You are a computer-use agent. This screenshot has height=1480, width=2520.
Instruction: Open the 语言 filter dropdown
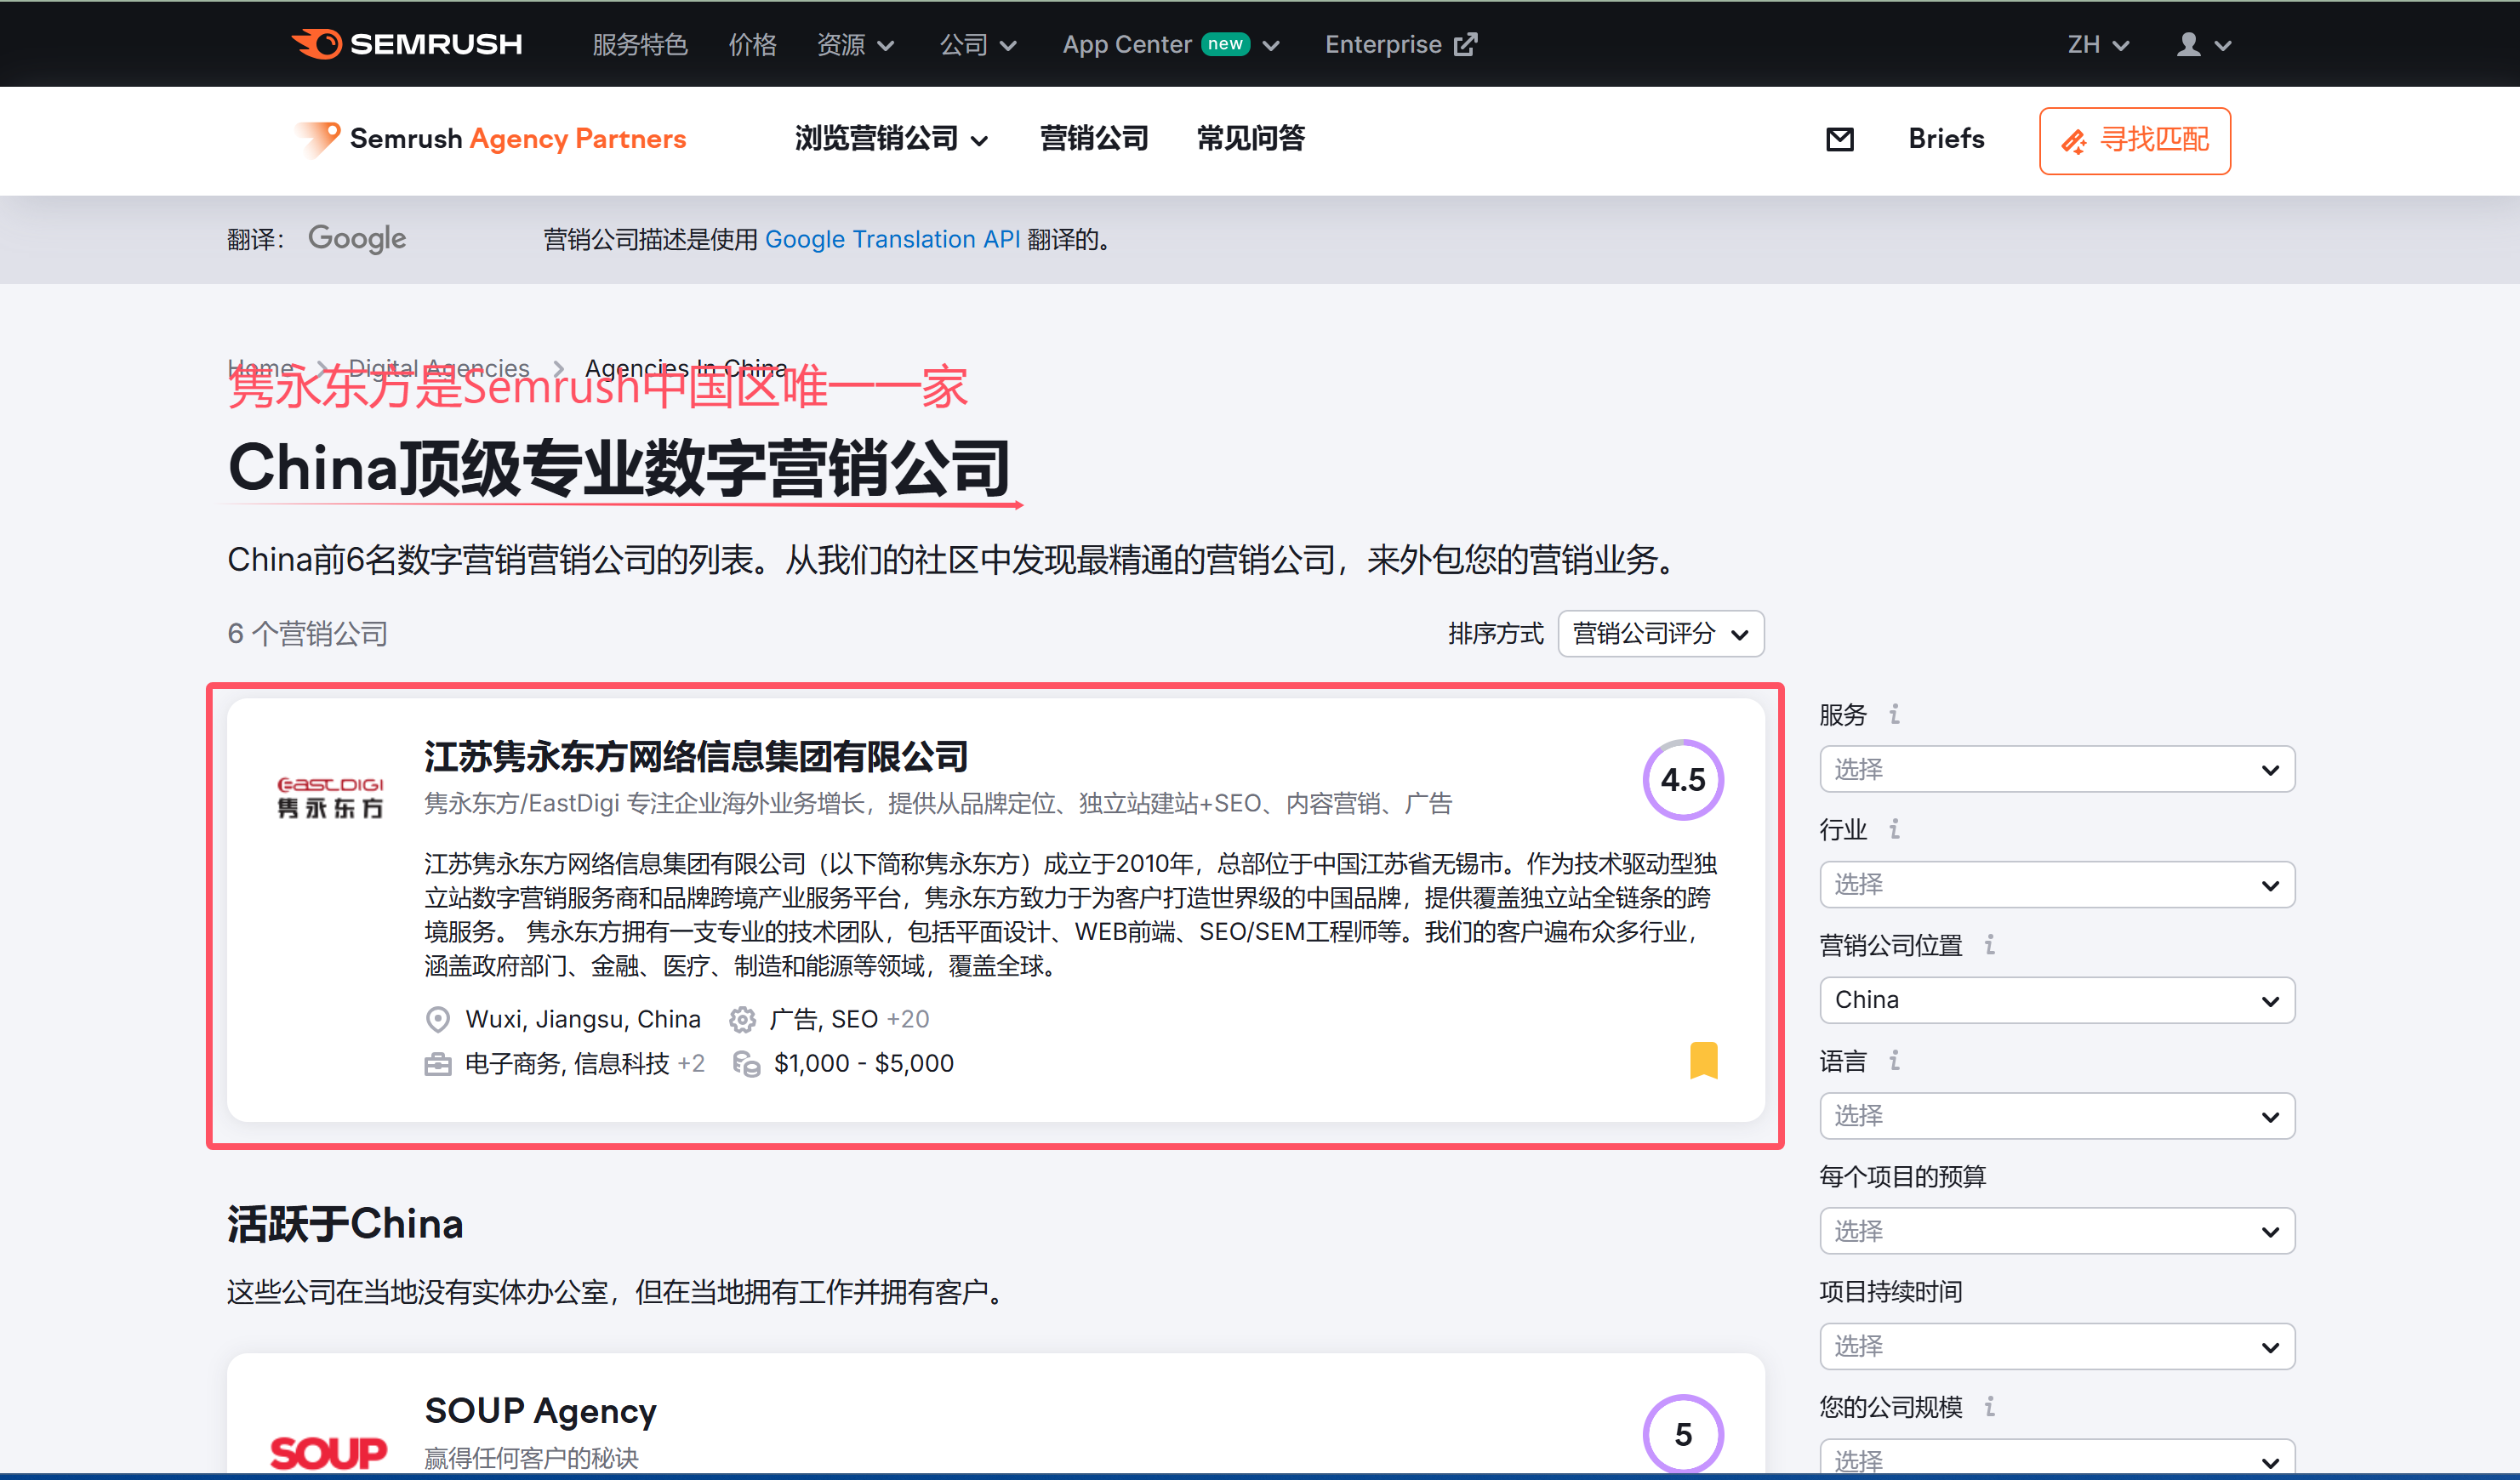[x=2057, y=1115]
